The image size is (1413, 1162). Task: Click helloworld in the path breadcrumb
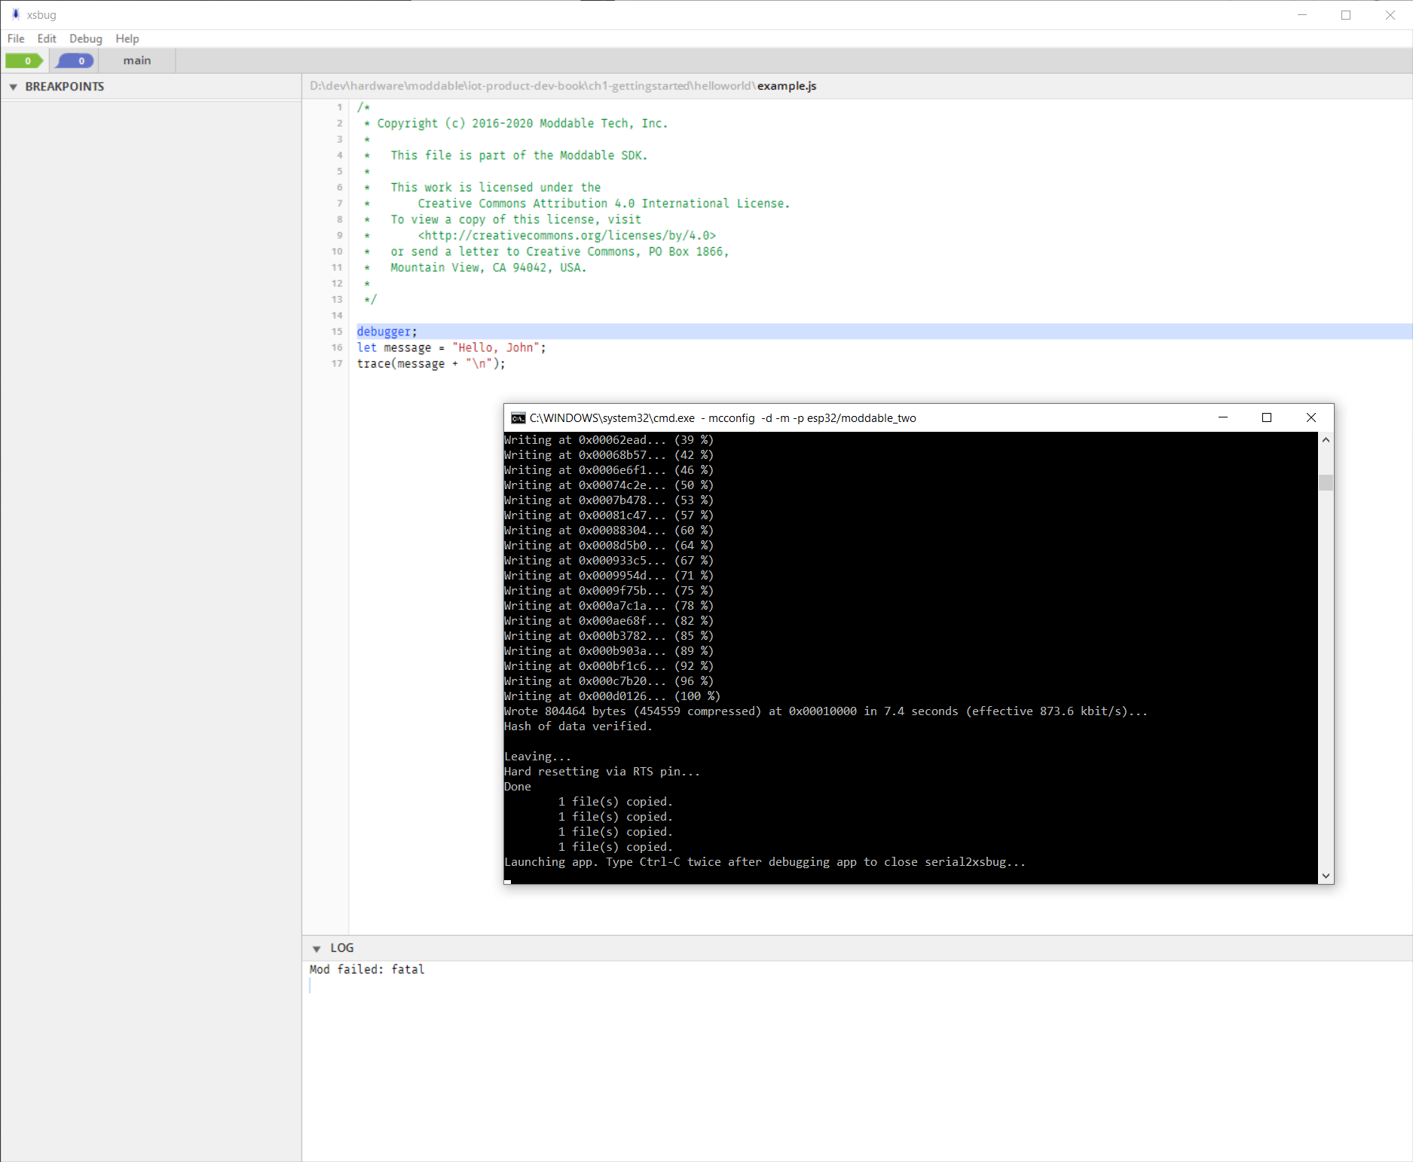[723, 86]
